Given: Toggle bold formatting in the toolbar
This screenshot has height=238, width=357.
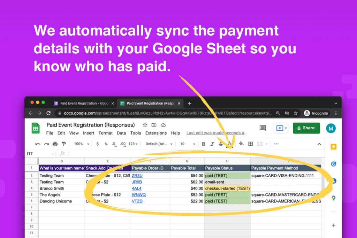Looking at the screenshot, I should pyautogui.click(x=204, y=144).
